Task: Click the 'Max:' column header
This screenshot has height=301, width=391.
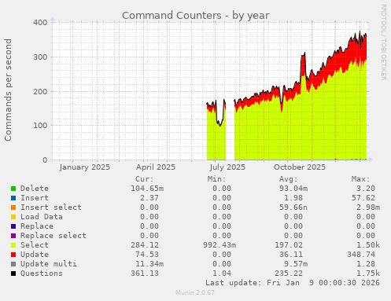Action: [360, 179]
